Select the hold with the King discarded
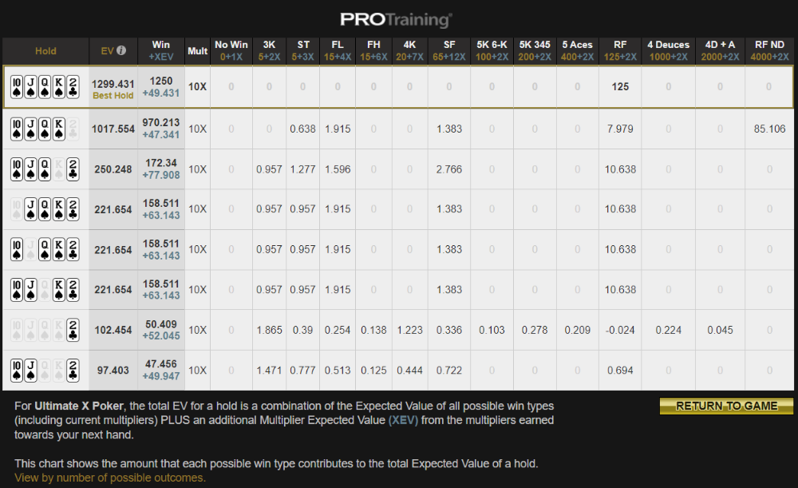The width and height of the screenshot is (798, 488). (45, 169)
